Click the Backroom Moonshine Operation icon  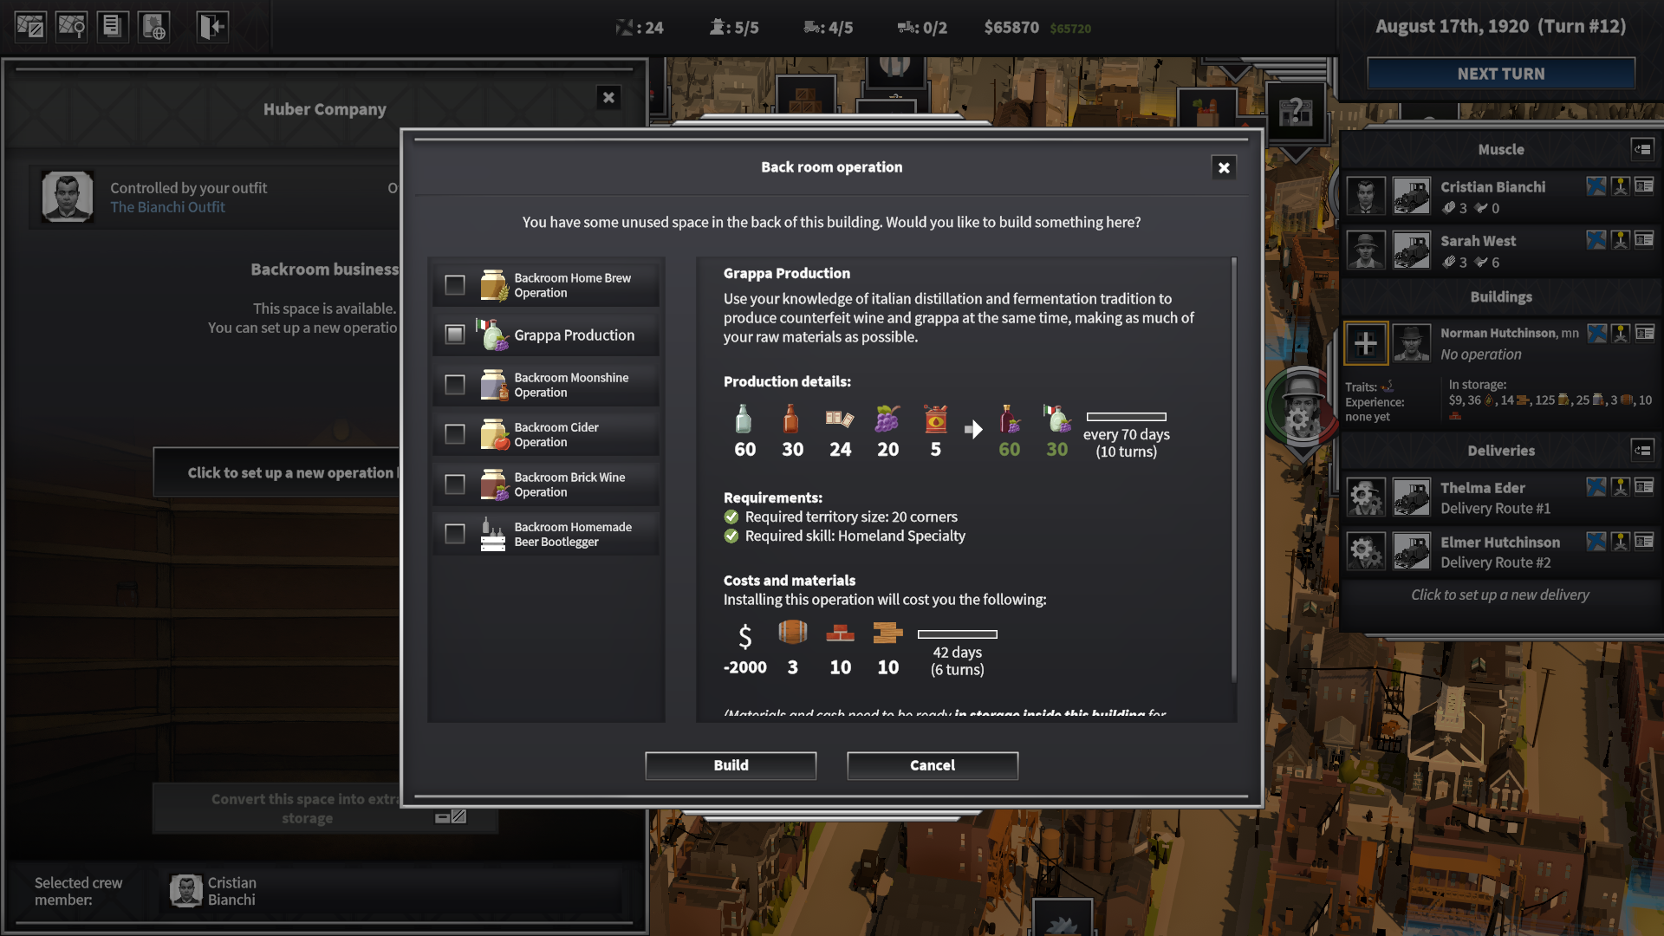491,384
